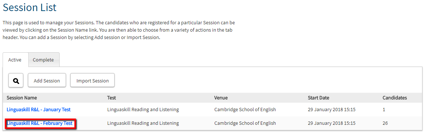Click candidate count 26 in February row

[385, 123]
